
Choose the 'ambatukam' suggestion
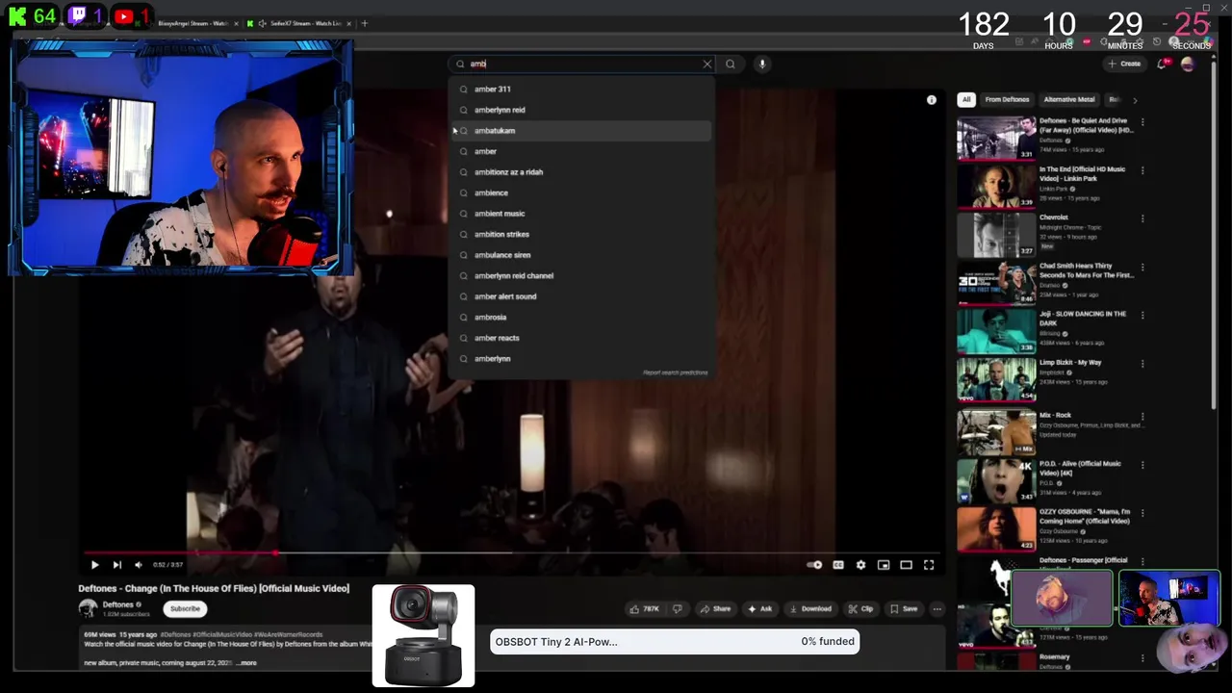pyautogui.click(x=581, y=131)
